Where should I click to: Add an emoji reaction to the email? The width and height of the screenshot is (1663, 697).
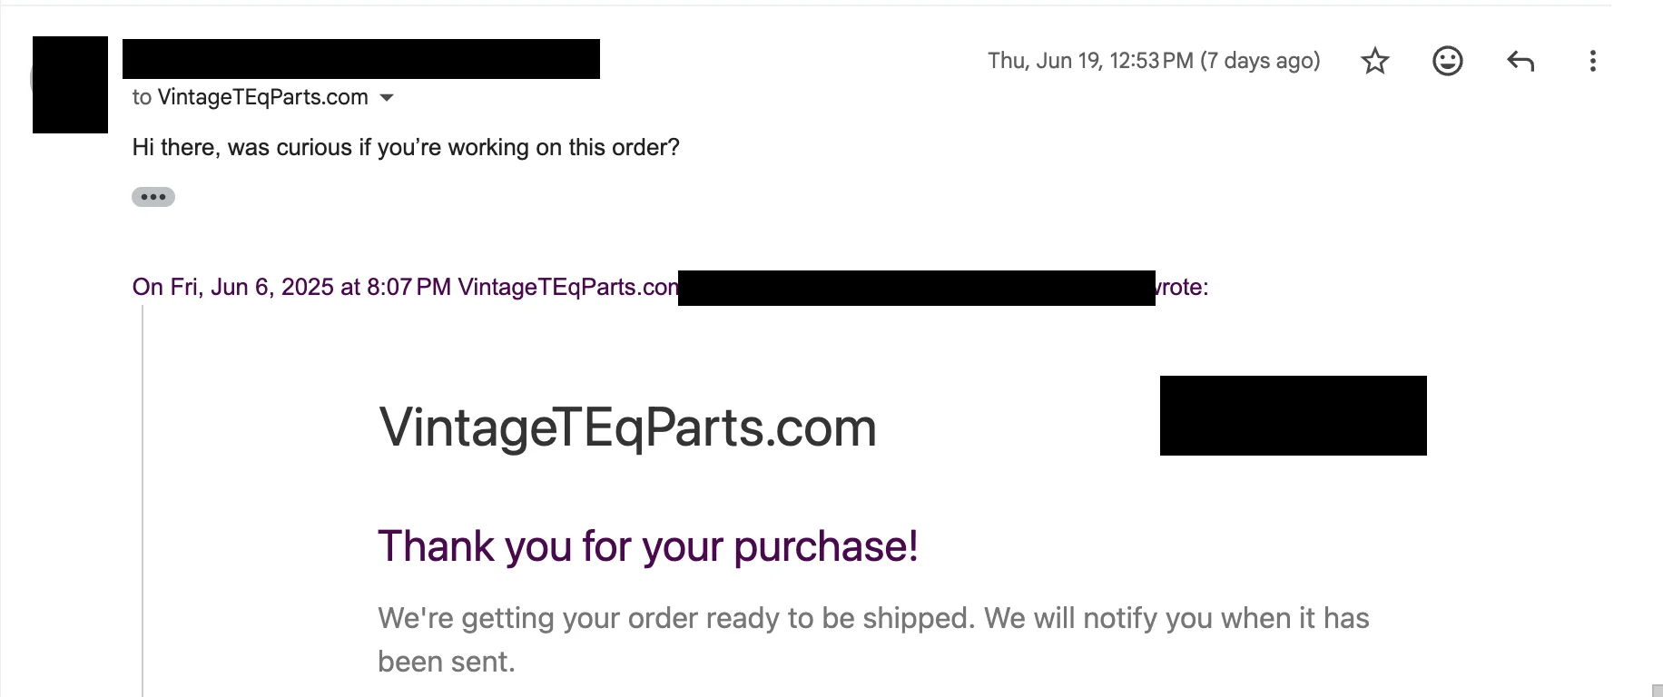coord(1447,61)
